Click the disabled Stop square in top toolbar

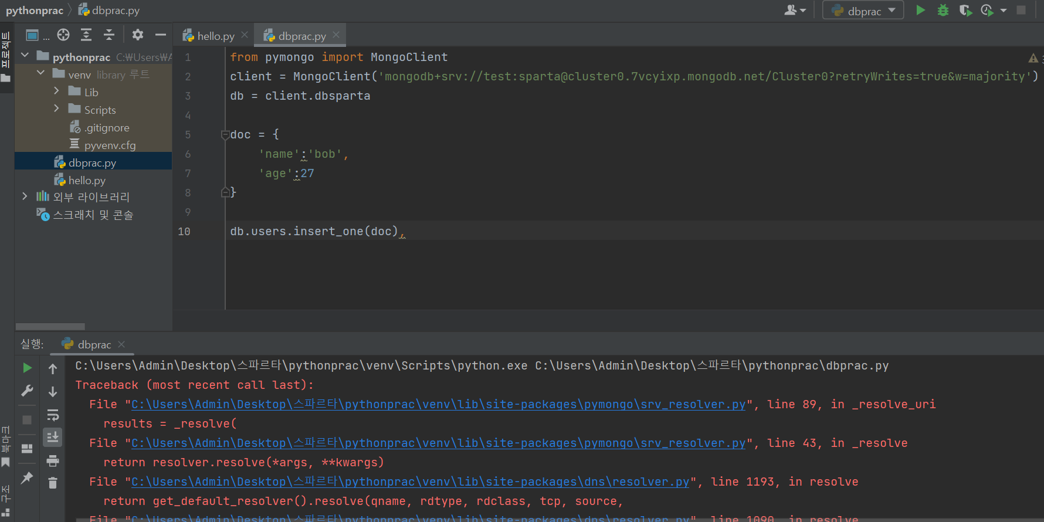(1021, 10)
